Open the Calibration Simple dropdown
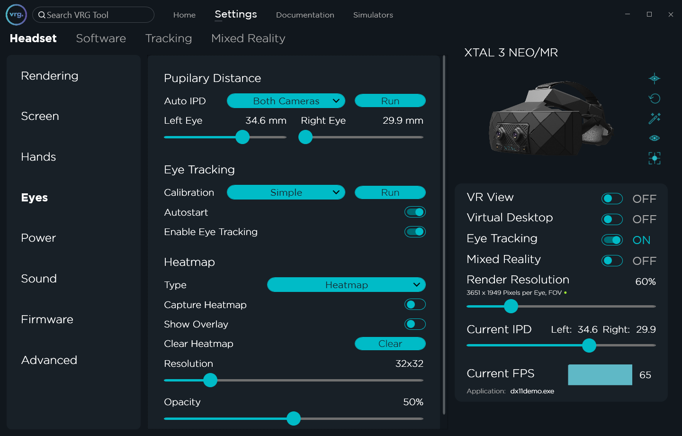Screen dimensions: 682x436 tap(286, 192)
